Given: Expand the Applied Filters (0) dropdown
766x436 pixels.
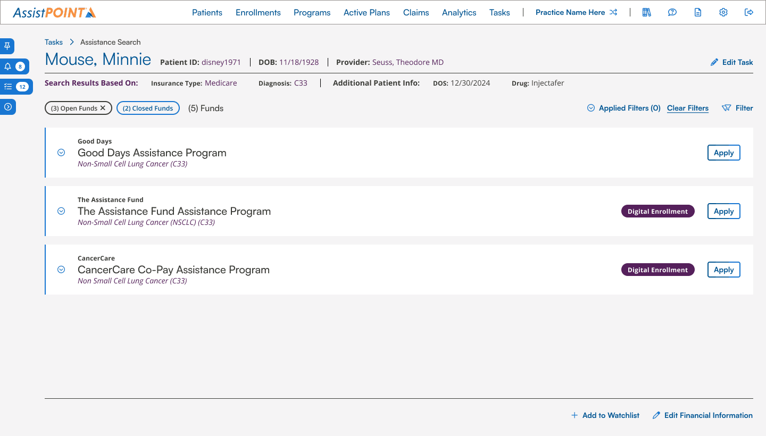Looking at the screenshot, I should tap(623, 108).
